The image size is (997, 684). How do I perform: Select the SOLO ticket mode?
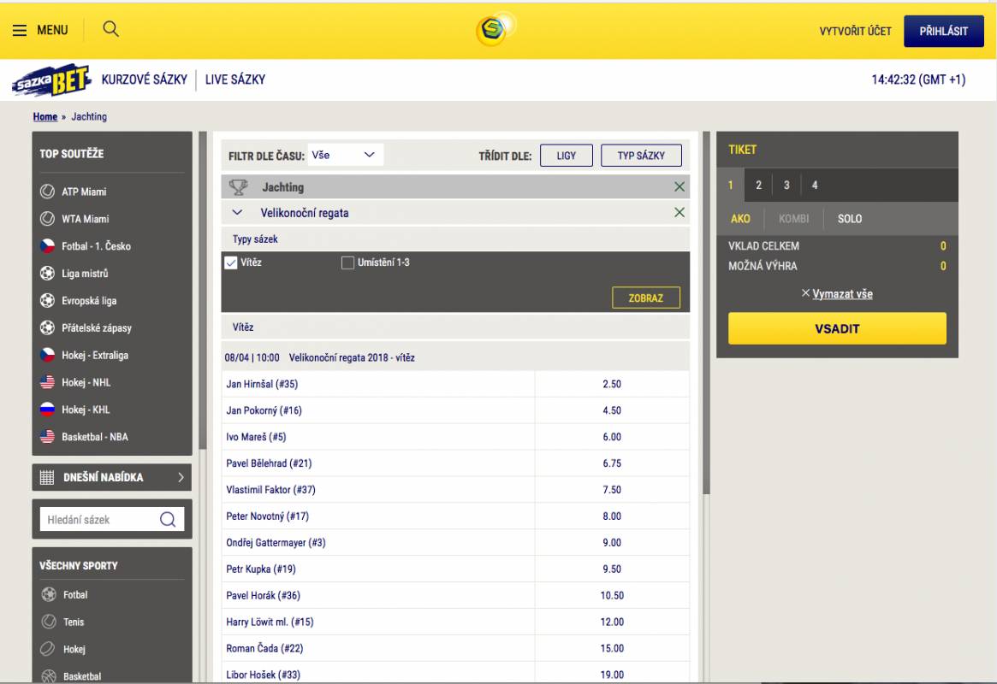click(x=849, y=219)
